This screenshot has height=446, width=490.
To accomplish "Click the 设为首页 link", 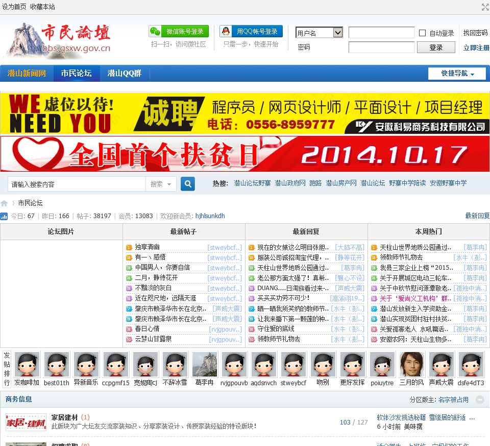I will (x=14, y=7).
